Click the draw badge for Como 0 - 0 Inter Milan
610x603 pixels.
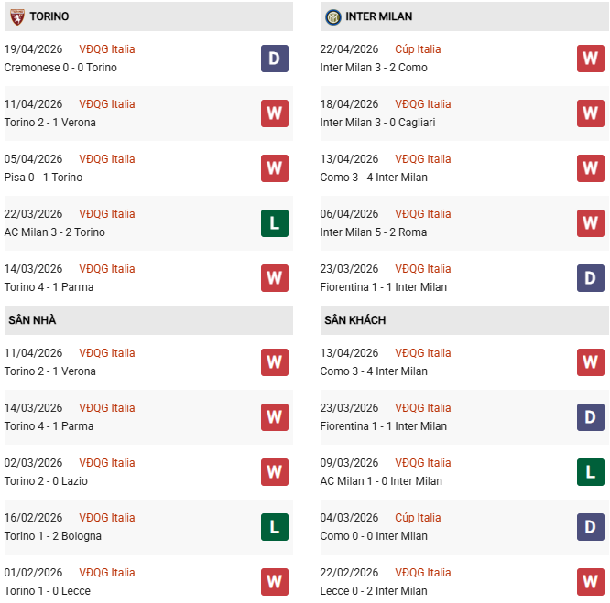pyautogui.click(x=591, y=527)
